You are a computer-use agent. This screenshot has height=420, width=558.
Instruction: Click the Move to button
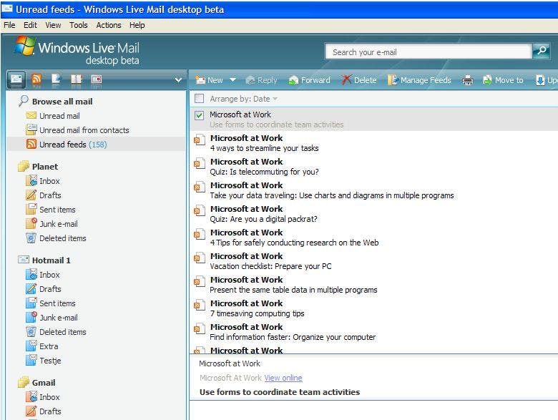(x=503, y=80)
